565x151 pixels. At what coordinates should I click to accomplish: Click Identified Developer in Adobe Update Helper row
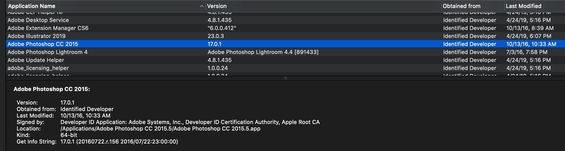470,60
